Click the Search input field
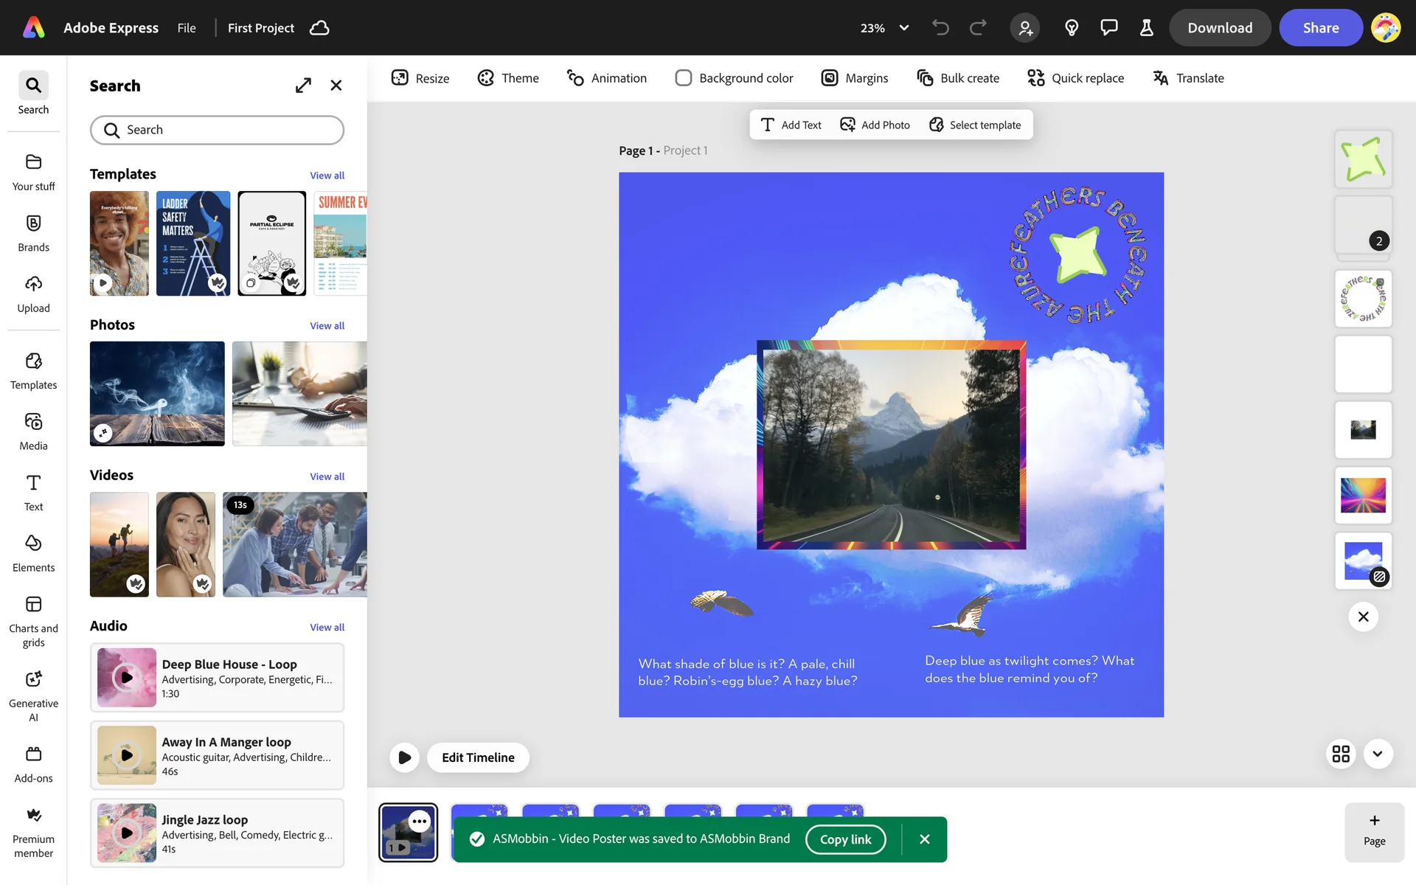 (x=217, y=130)
